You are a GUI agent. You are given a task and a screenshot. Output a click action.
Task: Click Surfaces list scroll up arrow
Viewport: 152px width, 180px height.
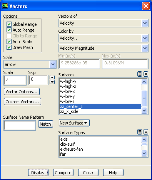[x=144, y=82]
